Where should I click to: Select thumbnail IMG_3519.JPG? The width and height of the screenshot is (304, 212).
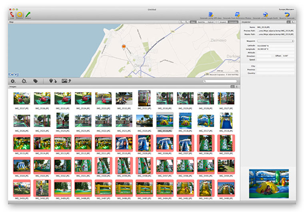click(x=165, y=121)
